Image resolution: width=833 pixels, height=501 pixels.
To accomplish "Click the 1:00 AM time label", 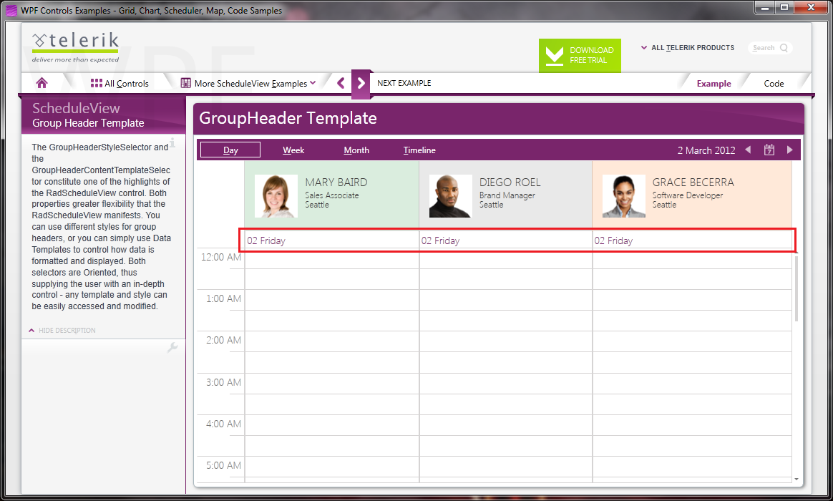I will (224, 298).
